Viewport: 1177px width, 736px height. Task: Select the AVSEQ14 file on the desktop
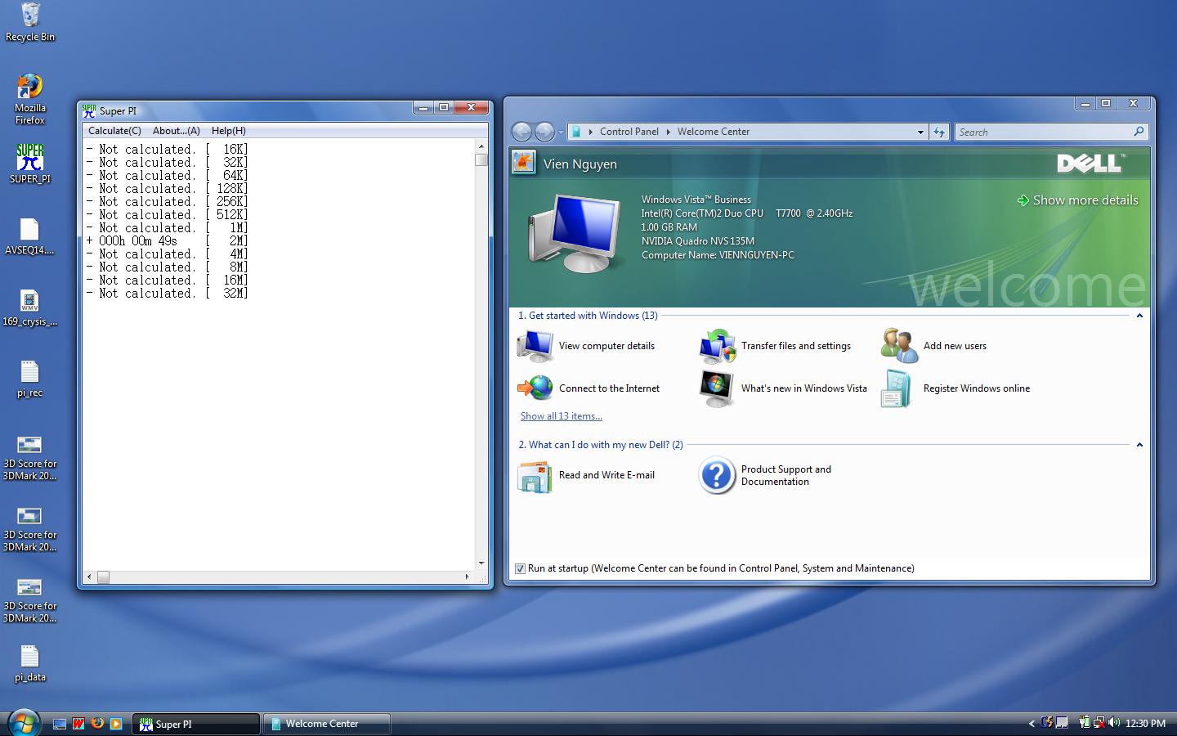[29, 237]
